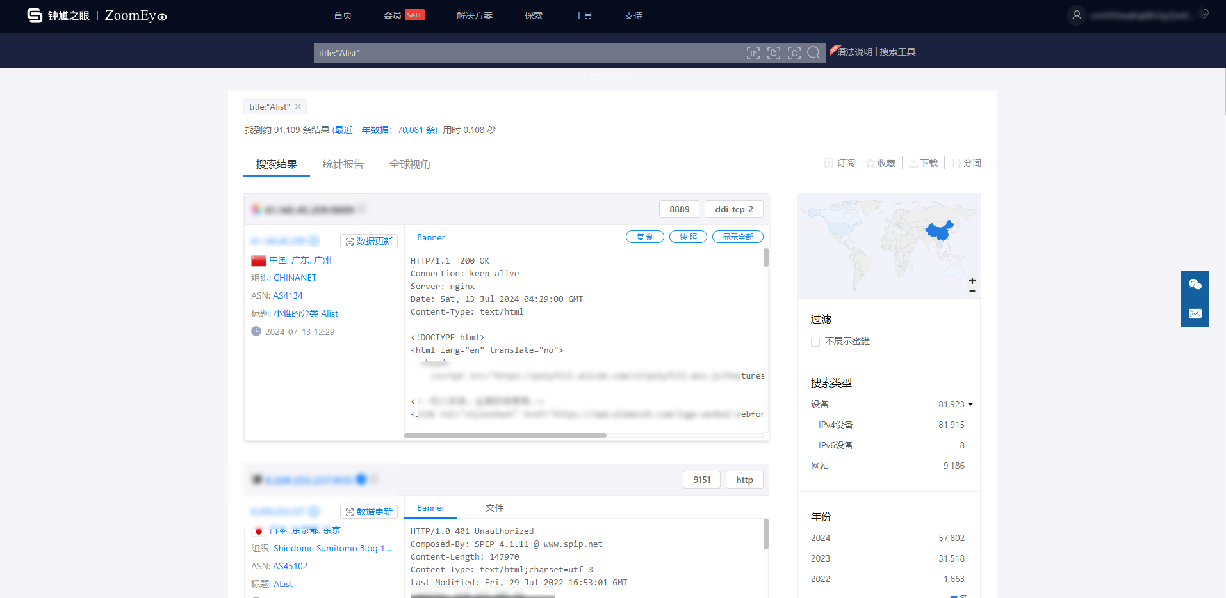
Task: Open the IP search icon in search bar
Action: (753, 53)
